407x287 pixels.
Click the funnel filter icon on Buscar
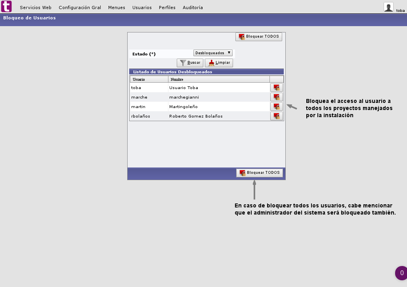pos(183,63)
